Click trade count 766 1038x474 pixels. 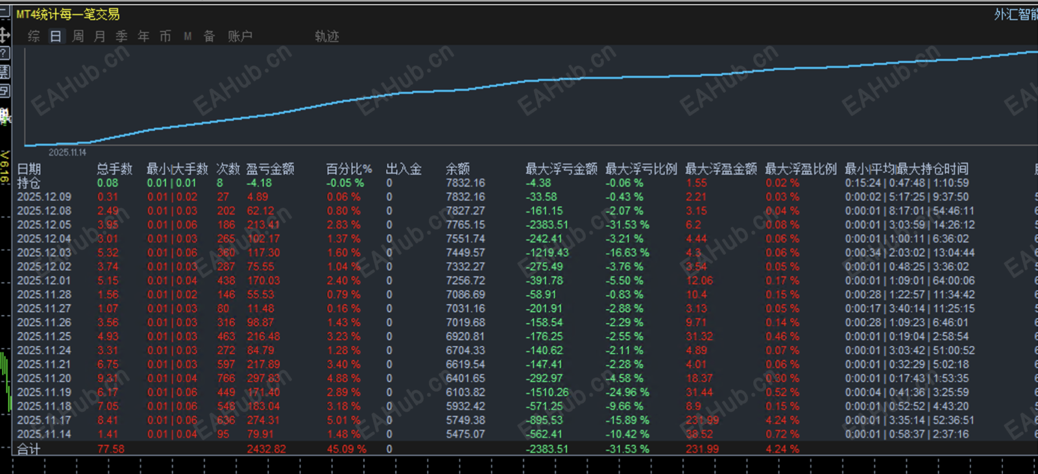coord(226,379)
